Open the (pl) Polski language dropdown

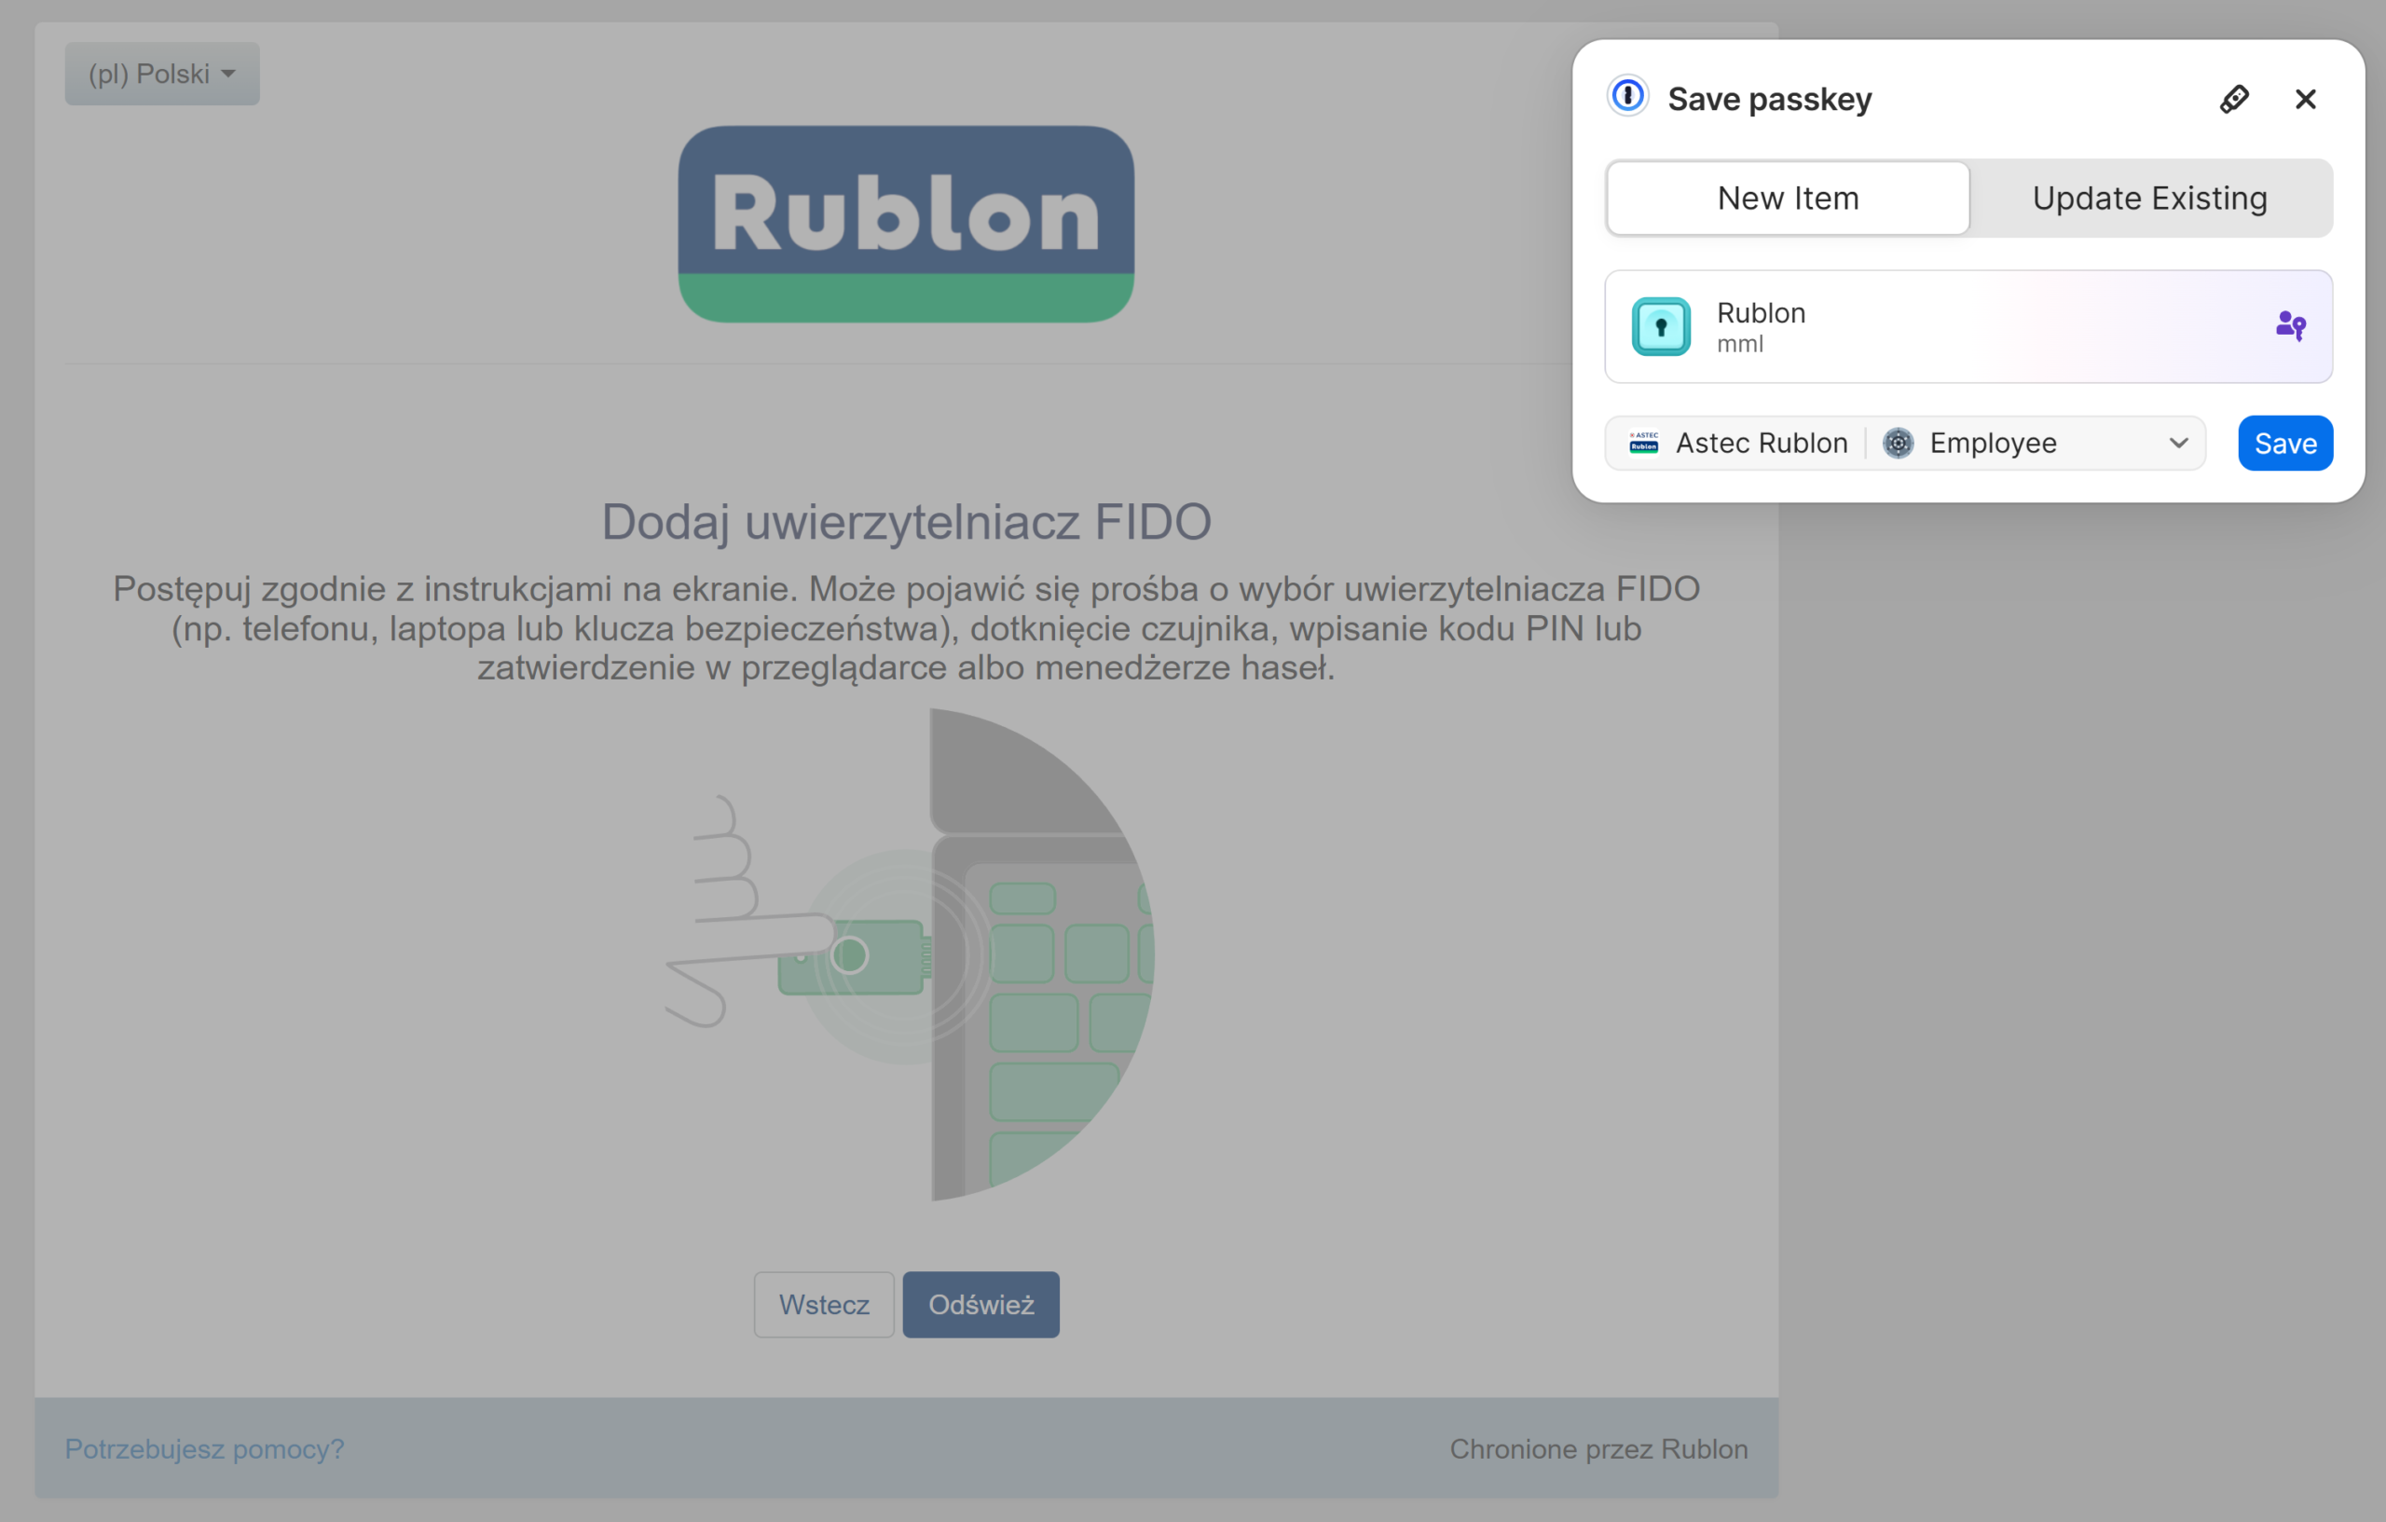coord(162,75)
